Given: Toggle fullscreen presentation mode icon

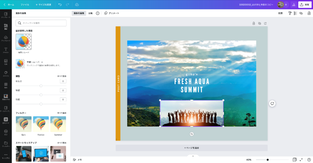Looking at the screenshot, I should [x=301, y=160].
